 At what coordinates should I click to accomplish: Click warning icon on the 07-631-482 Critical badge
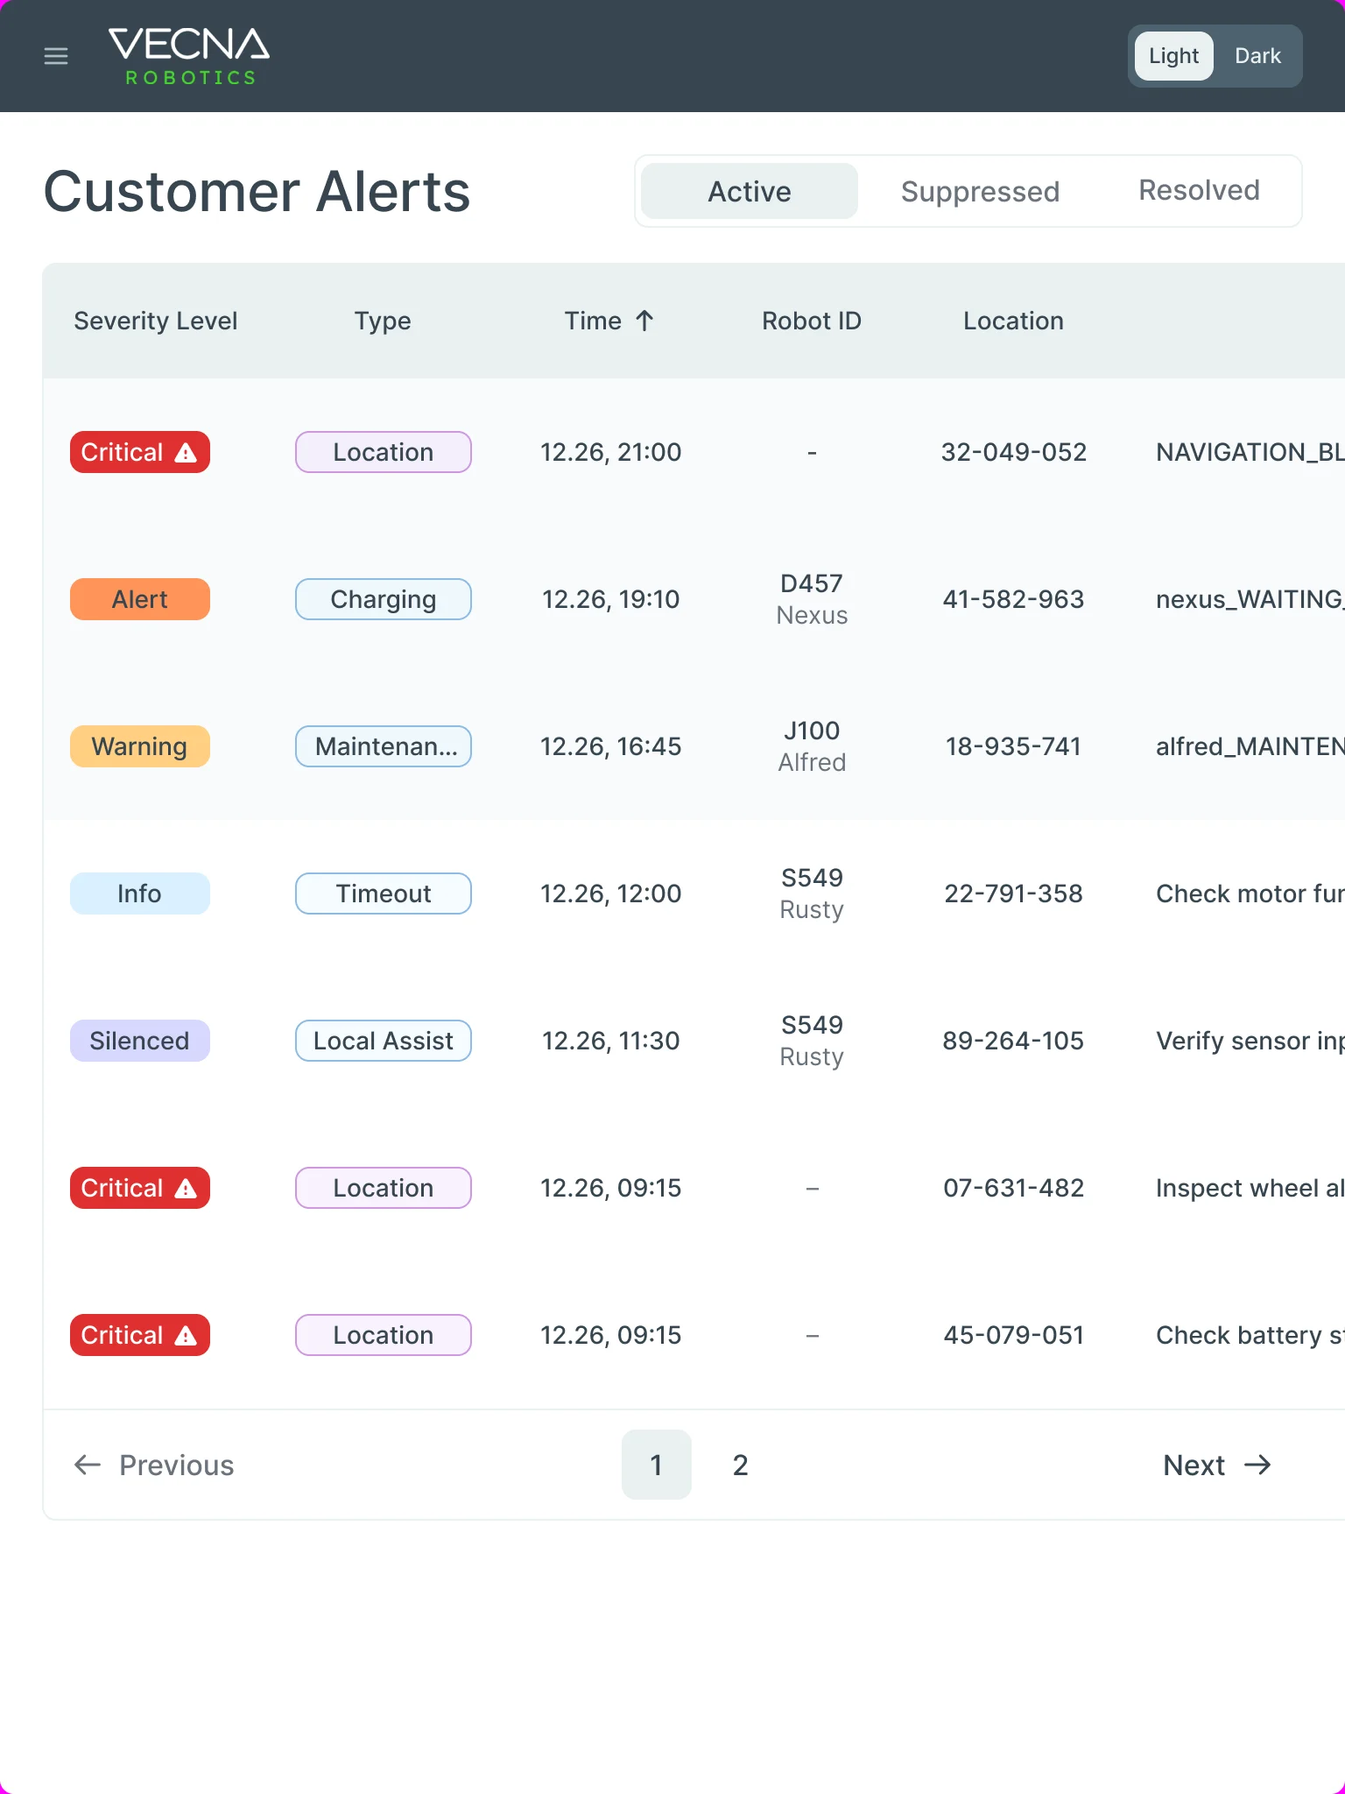pos(186,1189)
